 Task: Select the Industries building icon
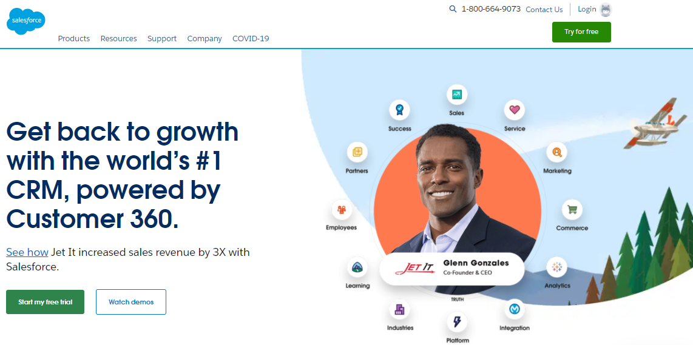pos(400,309)
